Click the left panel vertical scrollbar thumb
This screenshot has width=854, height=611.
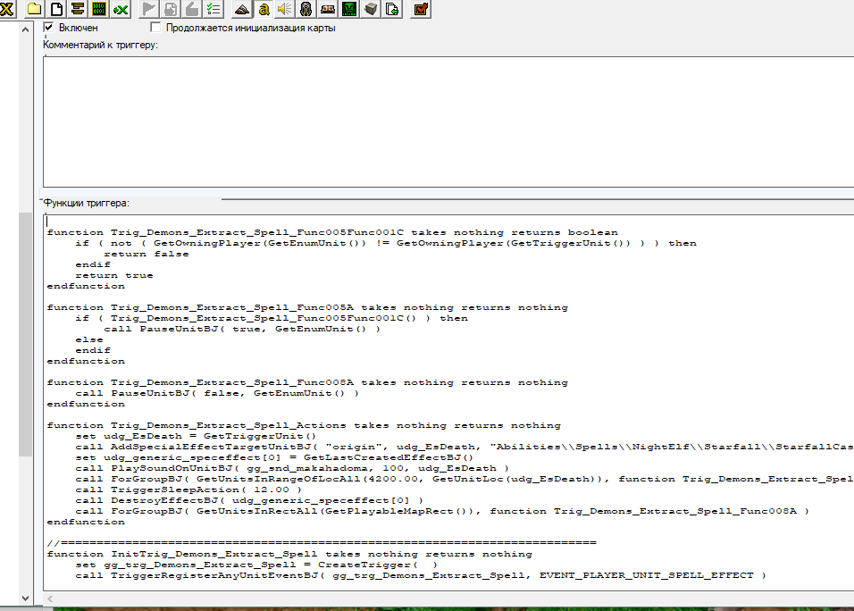(x=25, y=334)
